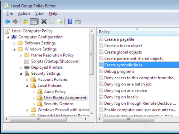Open Properties via toolbar icon
The height and width of the screenshot is (134, 179).
pyautogui.click(x=52, y=22)
